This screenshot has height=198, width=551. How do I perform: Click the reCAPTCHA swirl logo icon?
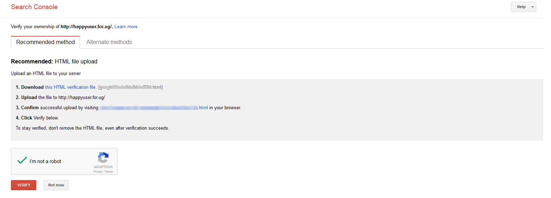tap(103, 157)
